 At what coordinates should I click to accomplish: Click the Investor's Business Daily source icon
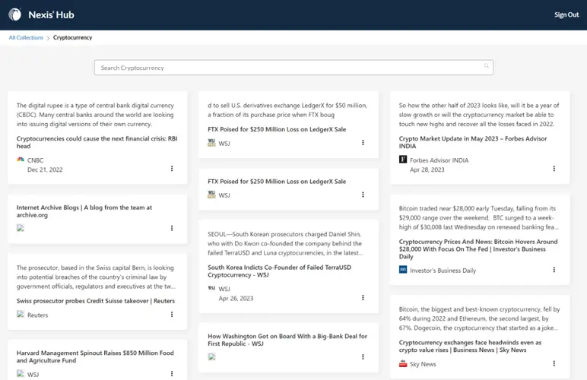(403, 270)
